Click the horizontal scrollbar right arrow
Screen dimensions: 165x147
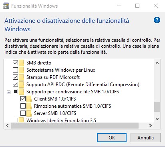coord(151,125)
